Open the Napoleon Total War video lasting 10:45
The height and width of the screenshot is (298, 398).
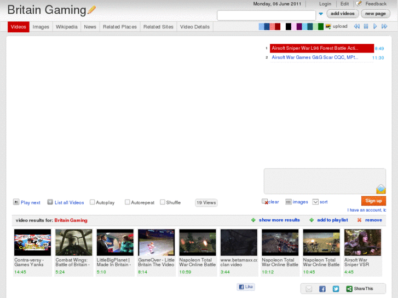(x=321, y=242)
